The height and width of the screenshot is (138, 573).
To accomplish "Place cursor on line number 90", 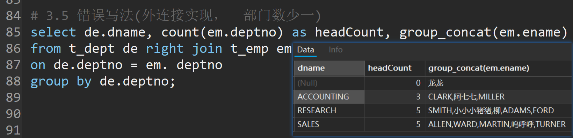I will tap(13, 114).
